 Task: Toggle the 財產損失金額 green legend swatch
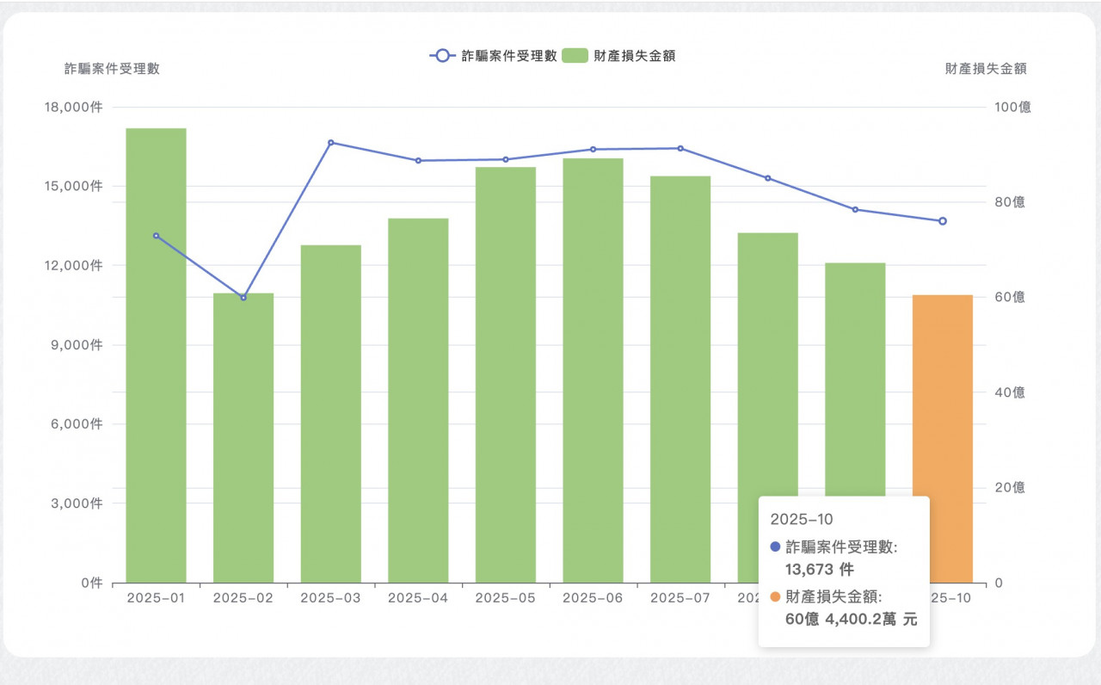(x=575, y=56)
